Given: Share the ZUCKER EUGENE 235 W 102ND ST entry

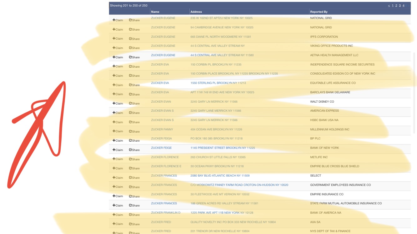Looking at the screenshot, I should [134, 20].
